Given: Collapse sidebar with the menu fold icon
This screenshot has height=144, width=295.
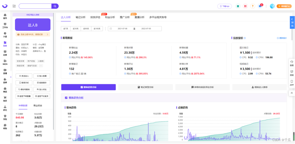Looking at the screenshot, I should 14,6.
